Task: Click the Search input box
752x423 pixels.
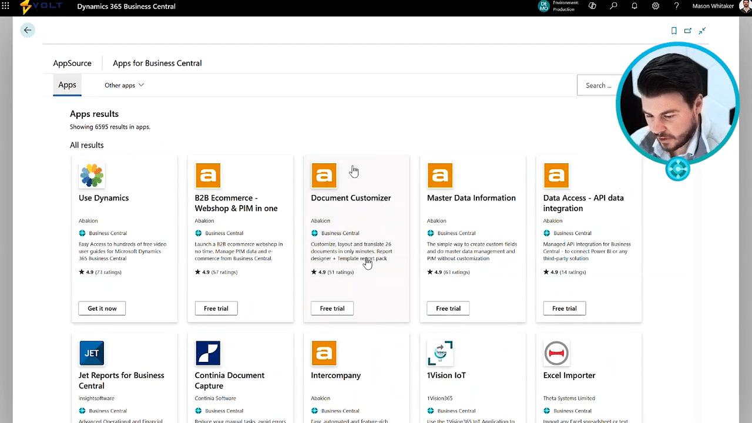Action: click(599, 85)
